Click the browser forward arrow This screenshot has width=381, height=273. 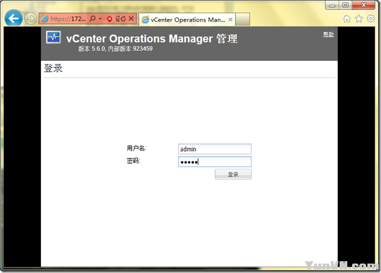pos(30,18)
